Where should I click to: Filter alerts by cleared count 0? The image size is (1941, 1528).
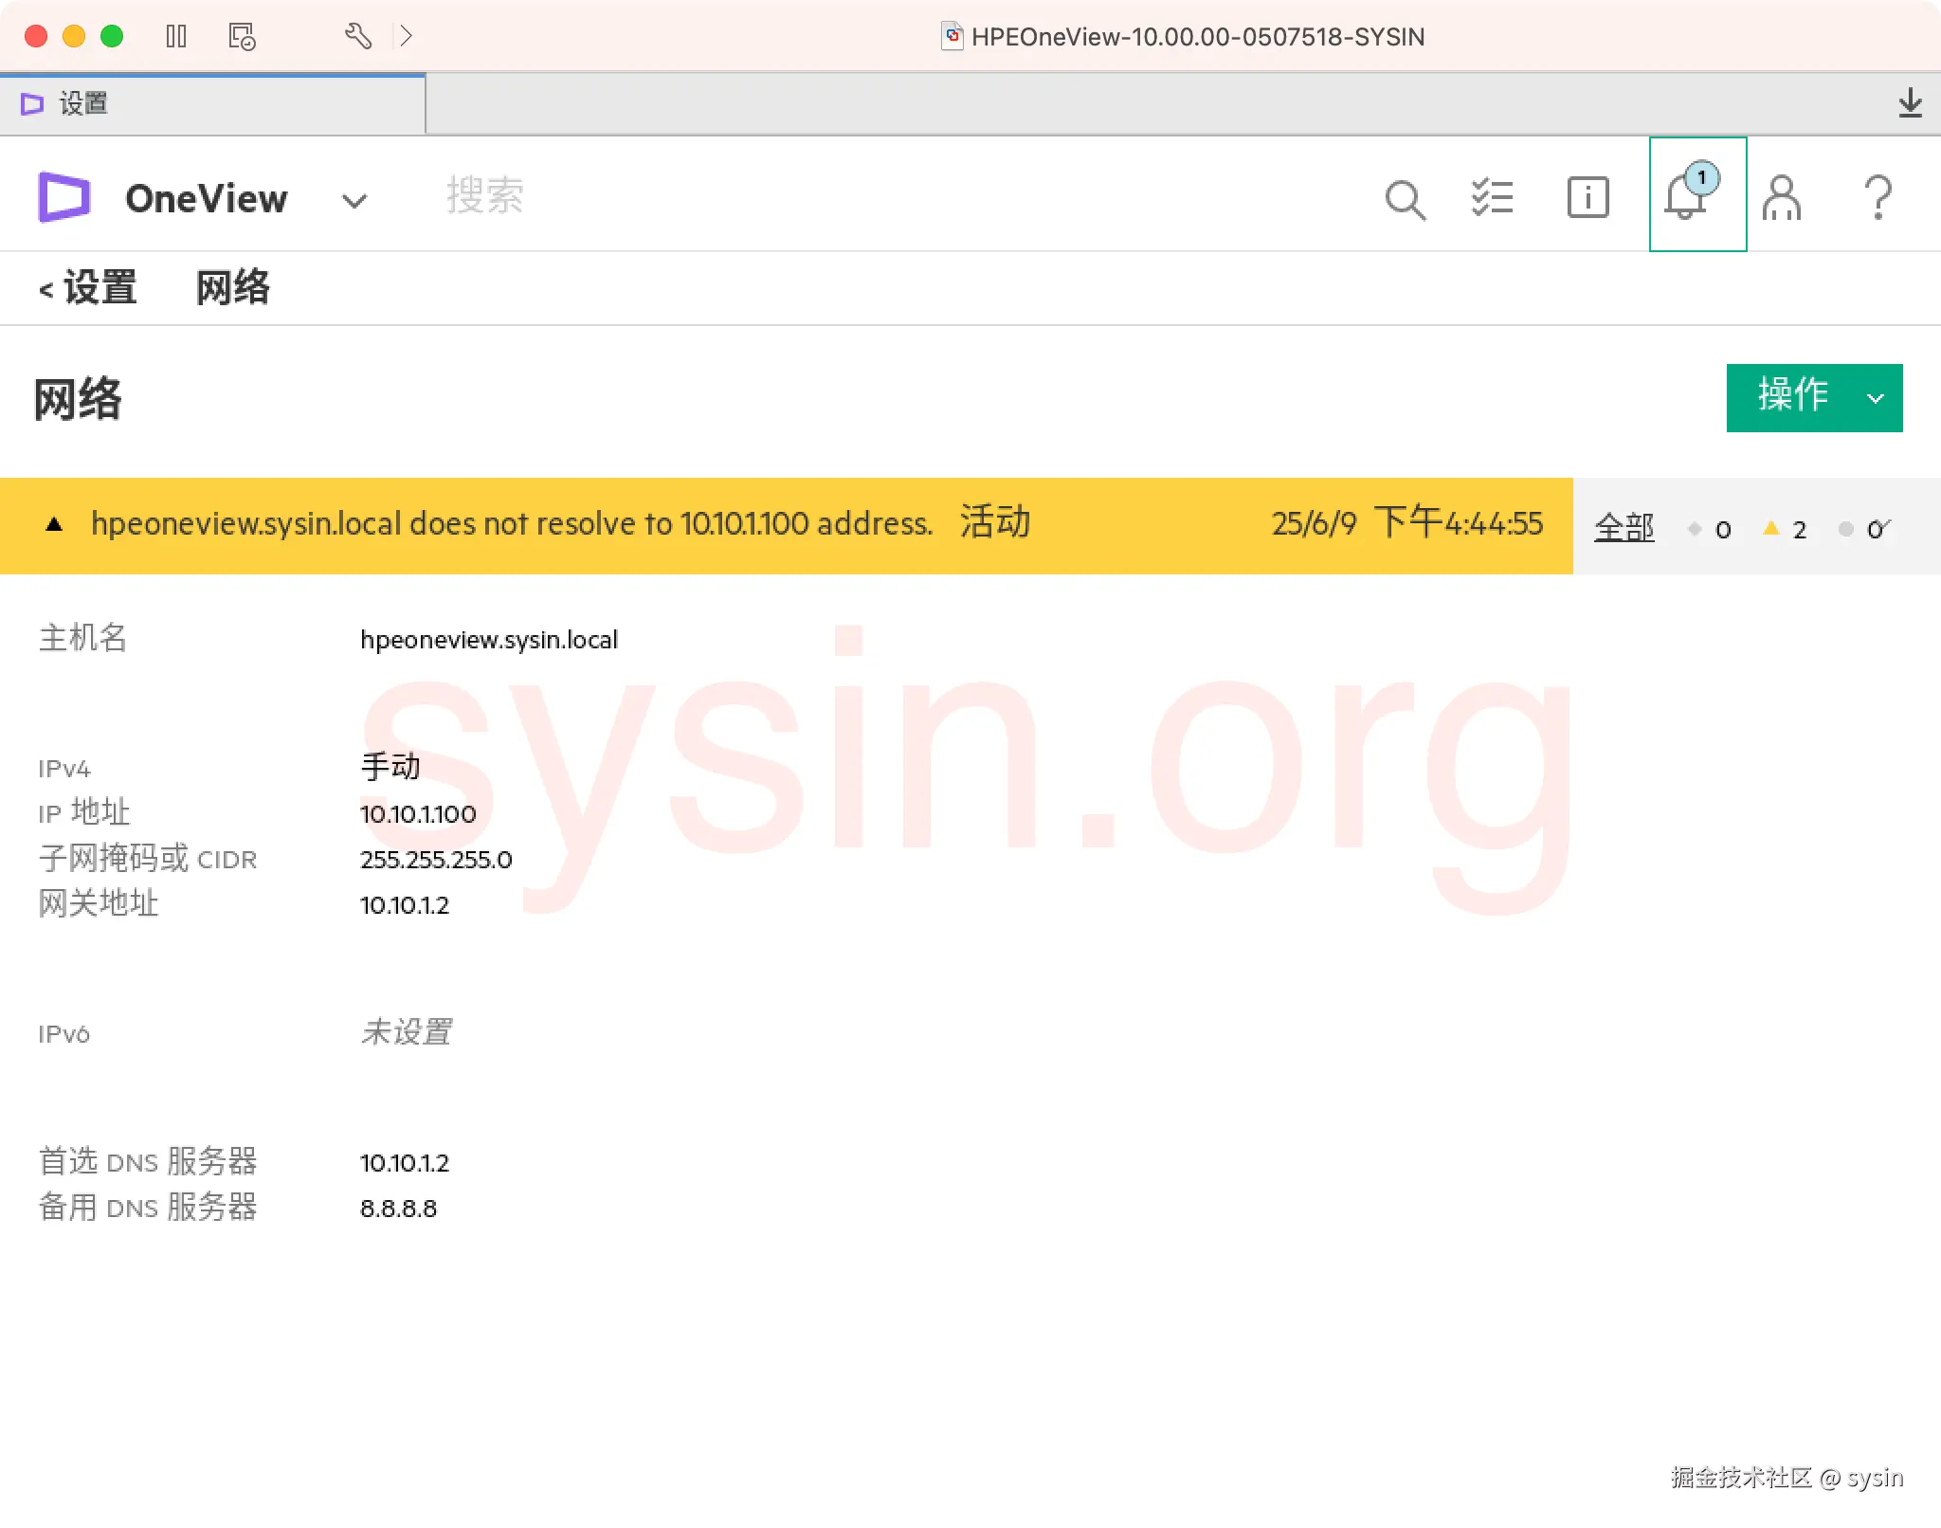tap(1862, 529)
